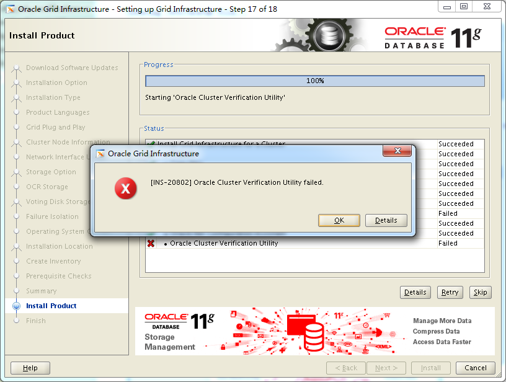Select the Download Software Updates step

pos(72,68)
